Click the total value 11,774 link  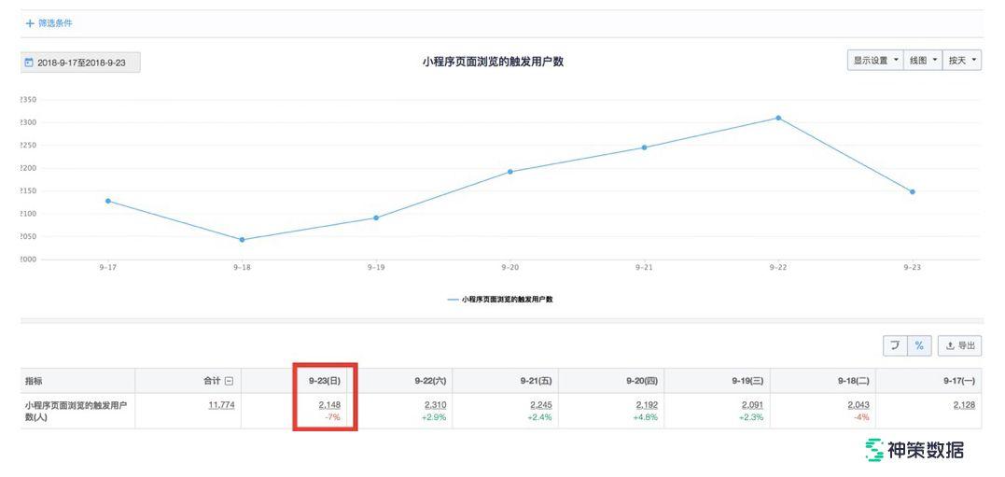(x=221, y=405)
